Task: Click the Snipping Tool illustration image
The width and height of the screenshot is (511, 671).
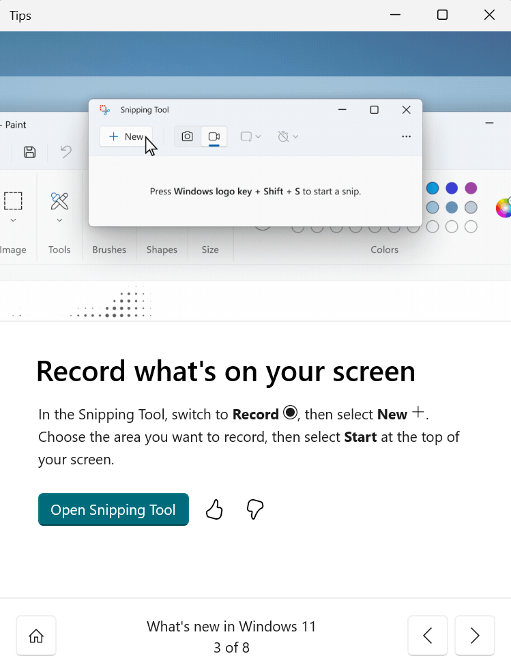Action: (255, 175)
